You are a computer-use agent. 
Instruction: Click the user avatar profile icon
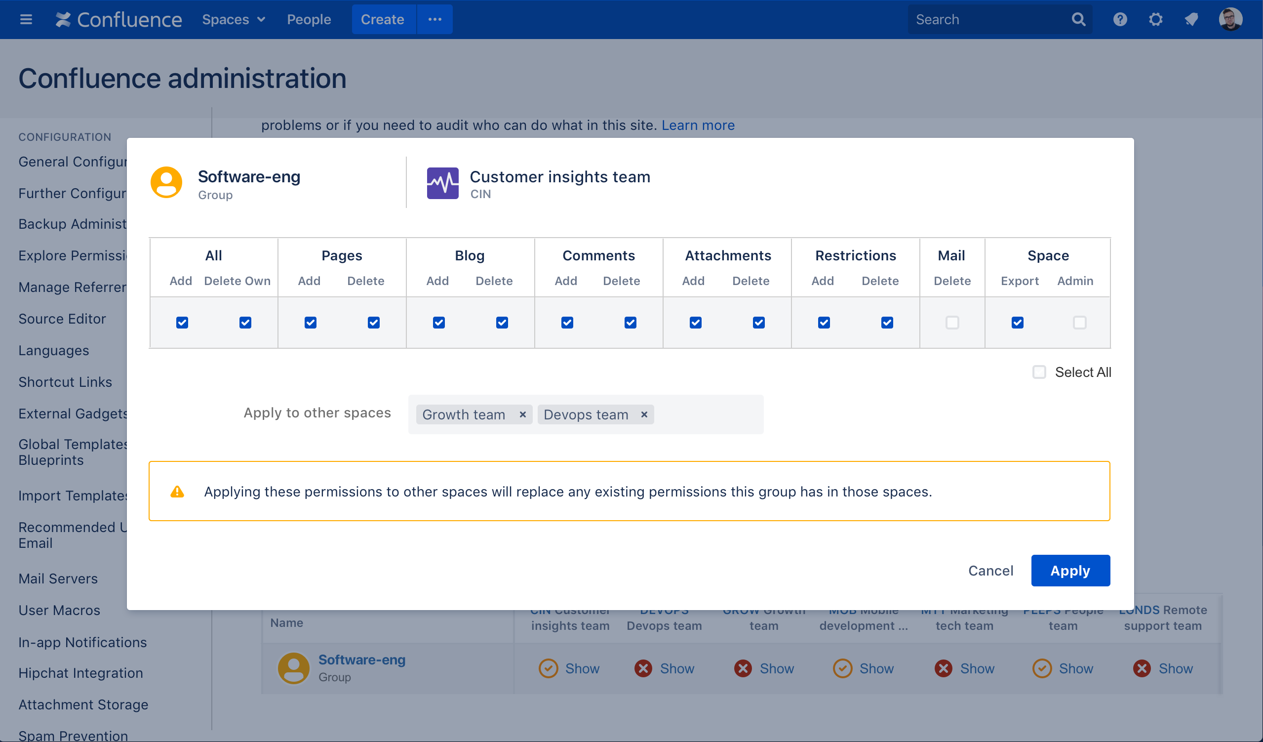[1231, 19]
